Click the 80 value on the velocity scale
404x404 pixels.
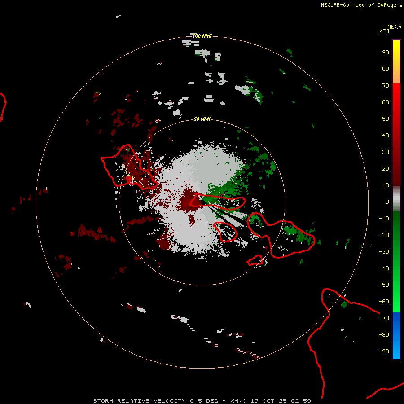(x=386, y=69)
